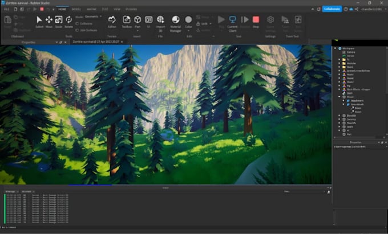Screen dimensions: 388x234
Task: Activate the Rotate tool
Action: pos(69,22)
